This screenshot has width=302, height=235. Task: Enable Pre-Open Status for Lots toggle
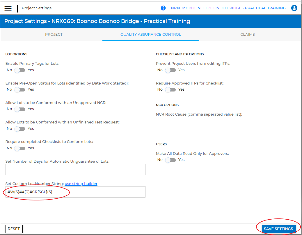(x=20, y=89)
